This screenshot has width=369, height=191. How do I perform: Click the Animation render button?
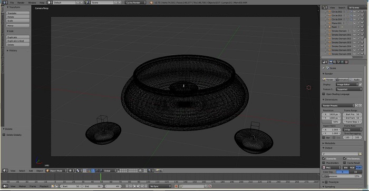pos(342,79)
